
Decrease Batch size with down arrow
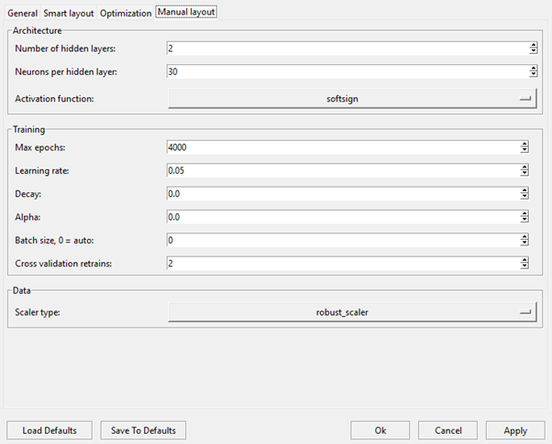coord(524,243)
